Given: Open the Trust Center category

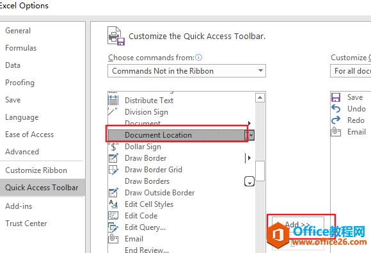Looking at the screenshot, I should coord(26,223).
